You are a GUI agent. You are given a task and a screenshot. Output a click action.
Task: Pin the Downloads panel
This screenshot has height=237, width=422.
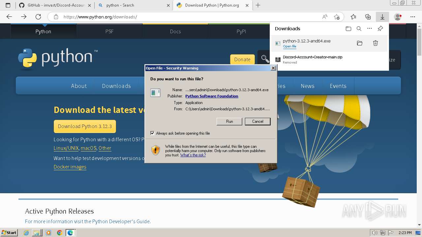(380, 29)
